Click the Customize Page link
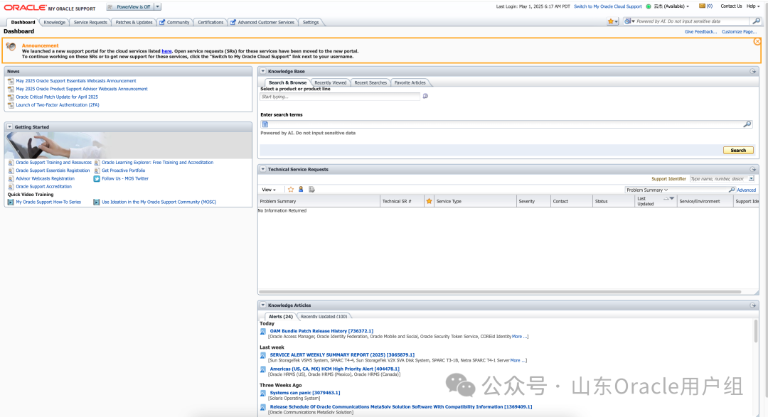Image resolution: width=768 pixels, height=417 pixels. tap(739, 32)
